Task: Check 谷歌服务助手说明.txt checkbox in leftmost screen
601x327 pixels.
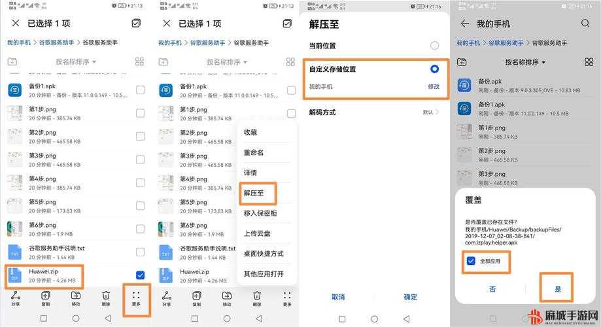Action: (141, 252)
